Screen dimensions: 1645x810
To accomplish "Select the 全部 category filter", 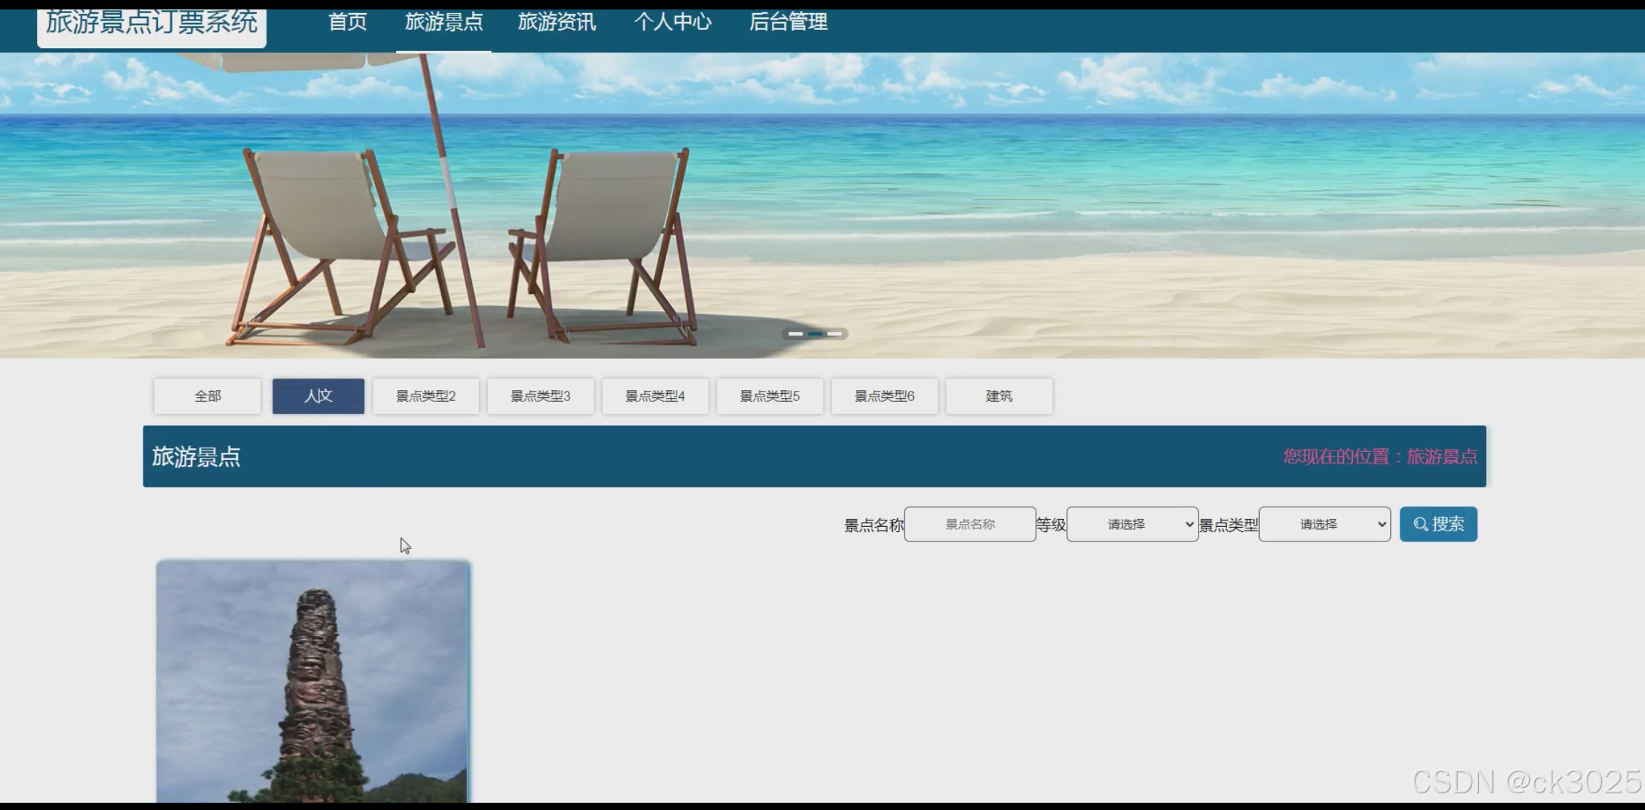I will (208, 396).
